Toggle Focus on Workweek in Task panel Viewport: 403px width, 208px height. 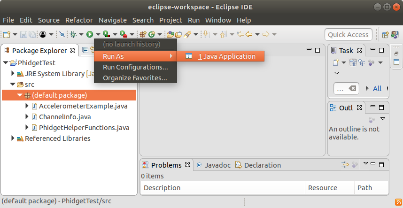(x=371, y=62)
